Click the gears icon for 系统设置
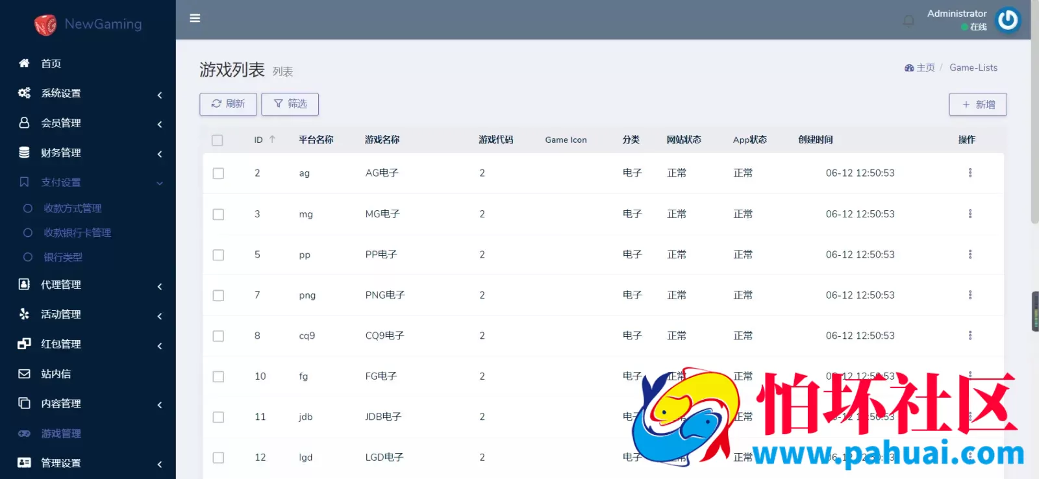 click(x=24, y=93)
